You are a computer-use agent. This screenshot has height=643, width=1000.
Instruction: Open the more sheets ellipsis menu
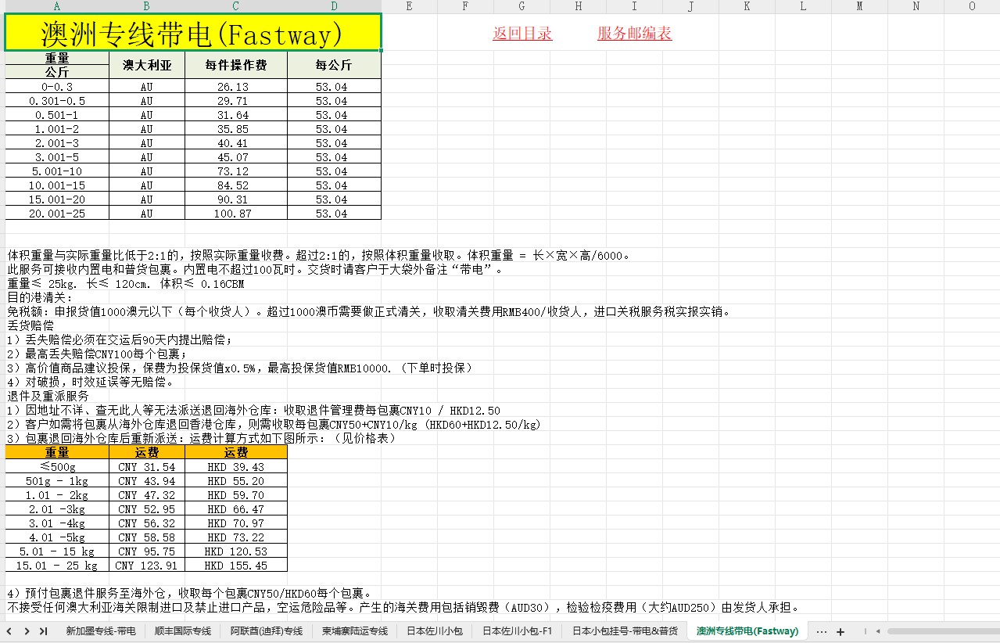(x=821, y=631)
